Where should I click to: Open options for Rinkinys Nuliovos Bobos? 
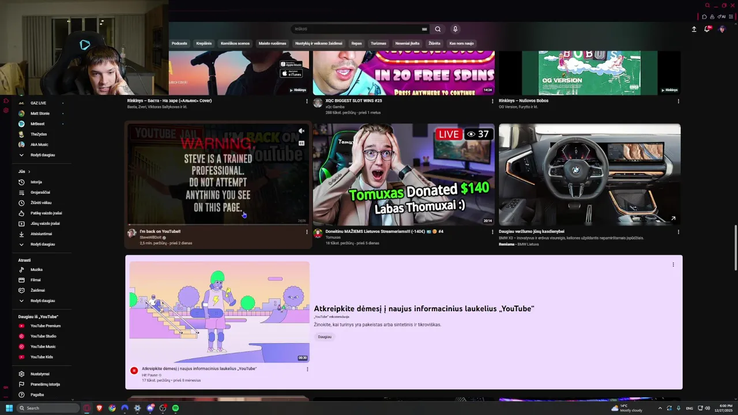tap(678, 101)
